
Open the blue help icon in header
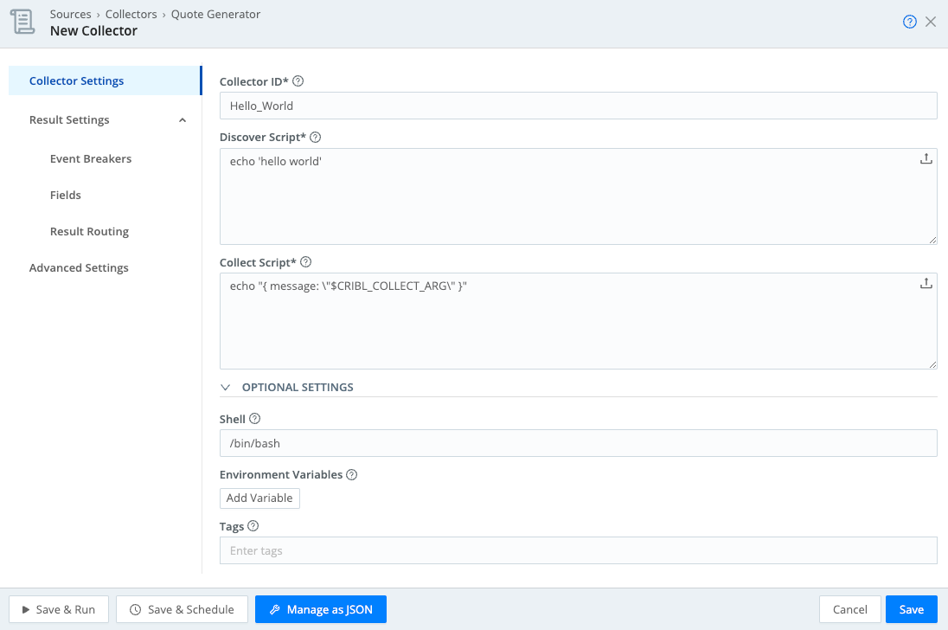pyautogui.click(x=909, y=22)
